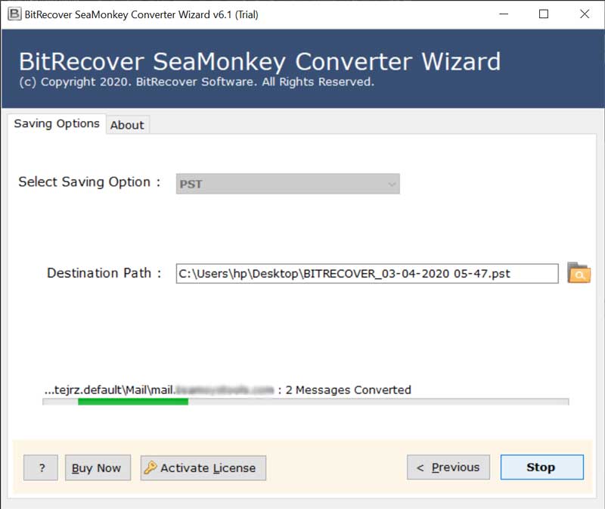Open the destination folder browse icon
Screen dimensions: 605x509
tap(579, 273)
